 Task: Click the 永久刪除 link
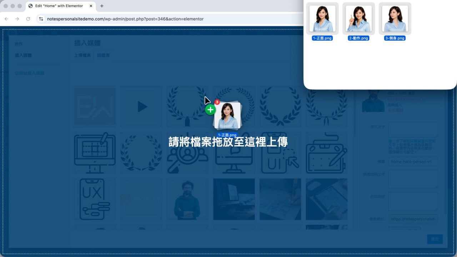[x=395, y=111]
